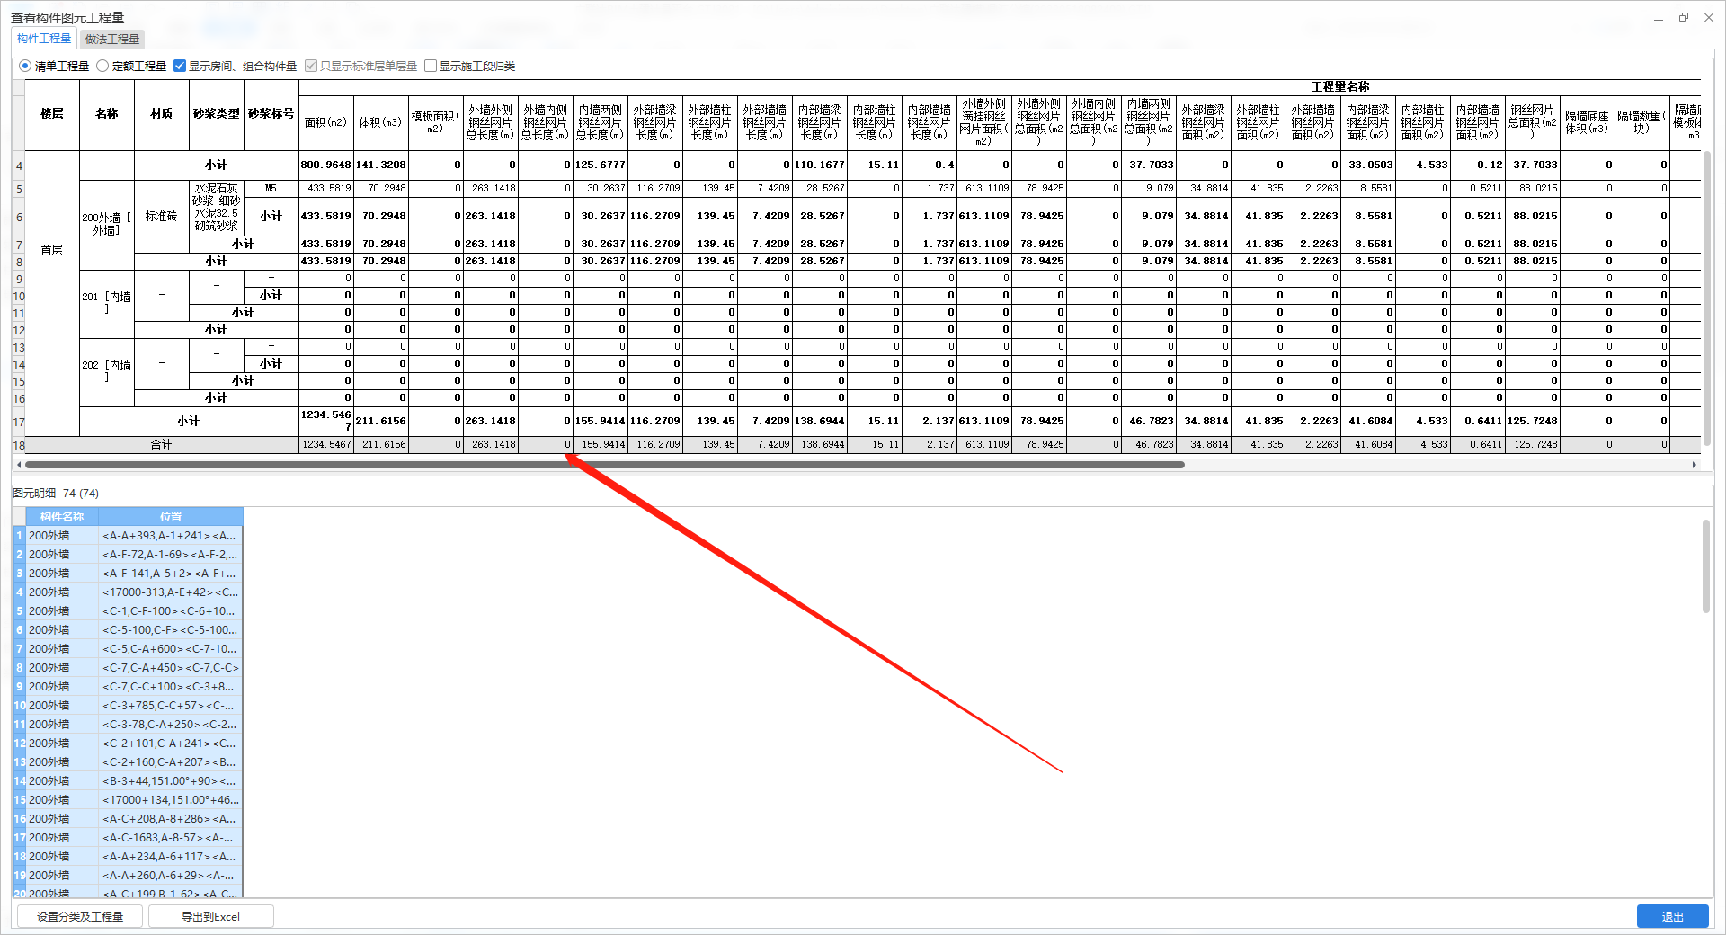
Task: Click the 退出 button
Action: pos(1672,916)
